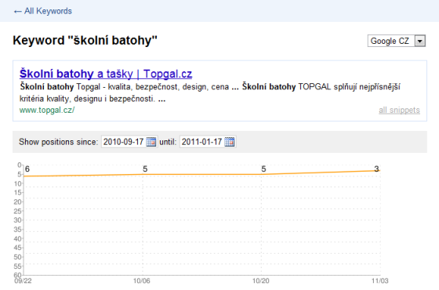Screen dimensions: 439x290
Task: Click the snippet text starting 'kritéria kvality'
Action: 93,99
